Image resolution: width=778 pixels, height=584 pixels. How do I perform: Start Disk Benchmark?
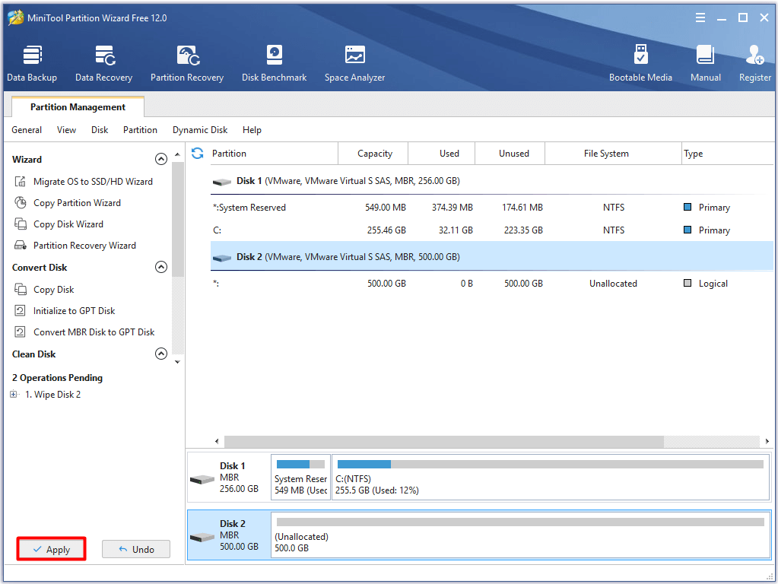click(274, 63)
